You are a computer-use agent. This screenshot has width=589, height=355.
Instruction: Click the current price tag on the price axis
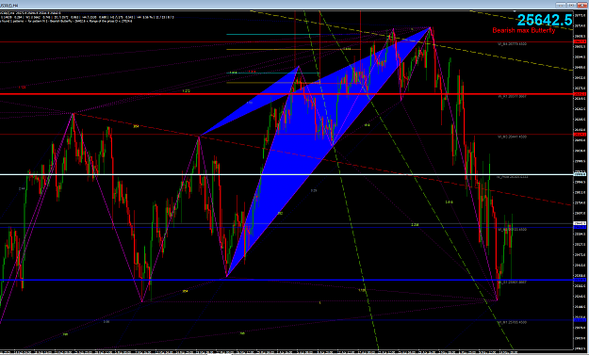point(581,223)
